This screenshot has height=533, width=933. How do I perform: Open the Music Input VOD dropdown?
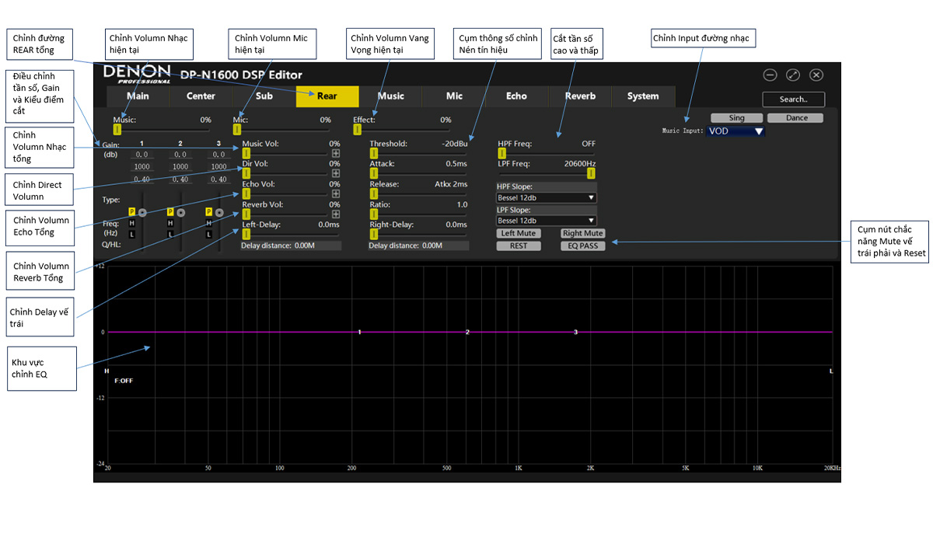pos(736,131)
